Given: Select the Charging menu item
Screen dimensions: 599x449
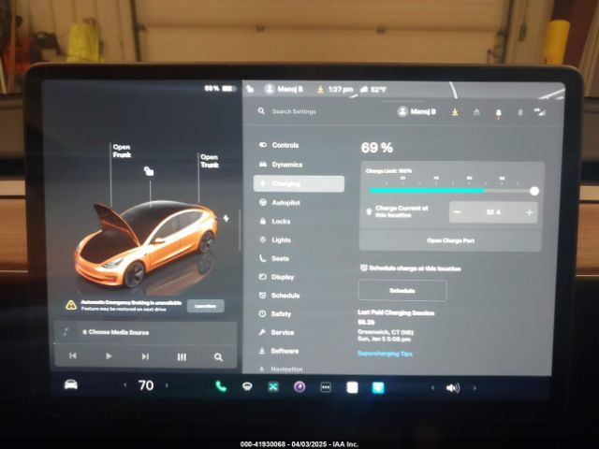Looking at the screenshot, I should [299, 183].
